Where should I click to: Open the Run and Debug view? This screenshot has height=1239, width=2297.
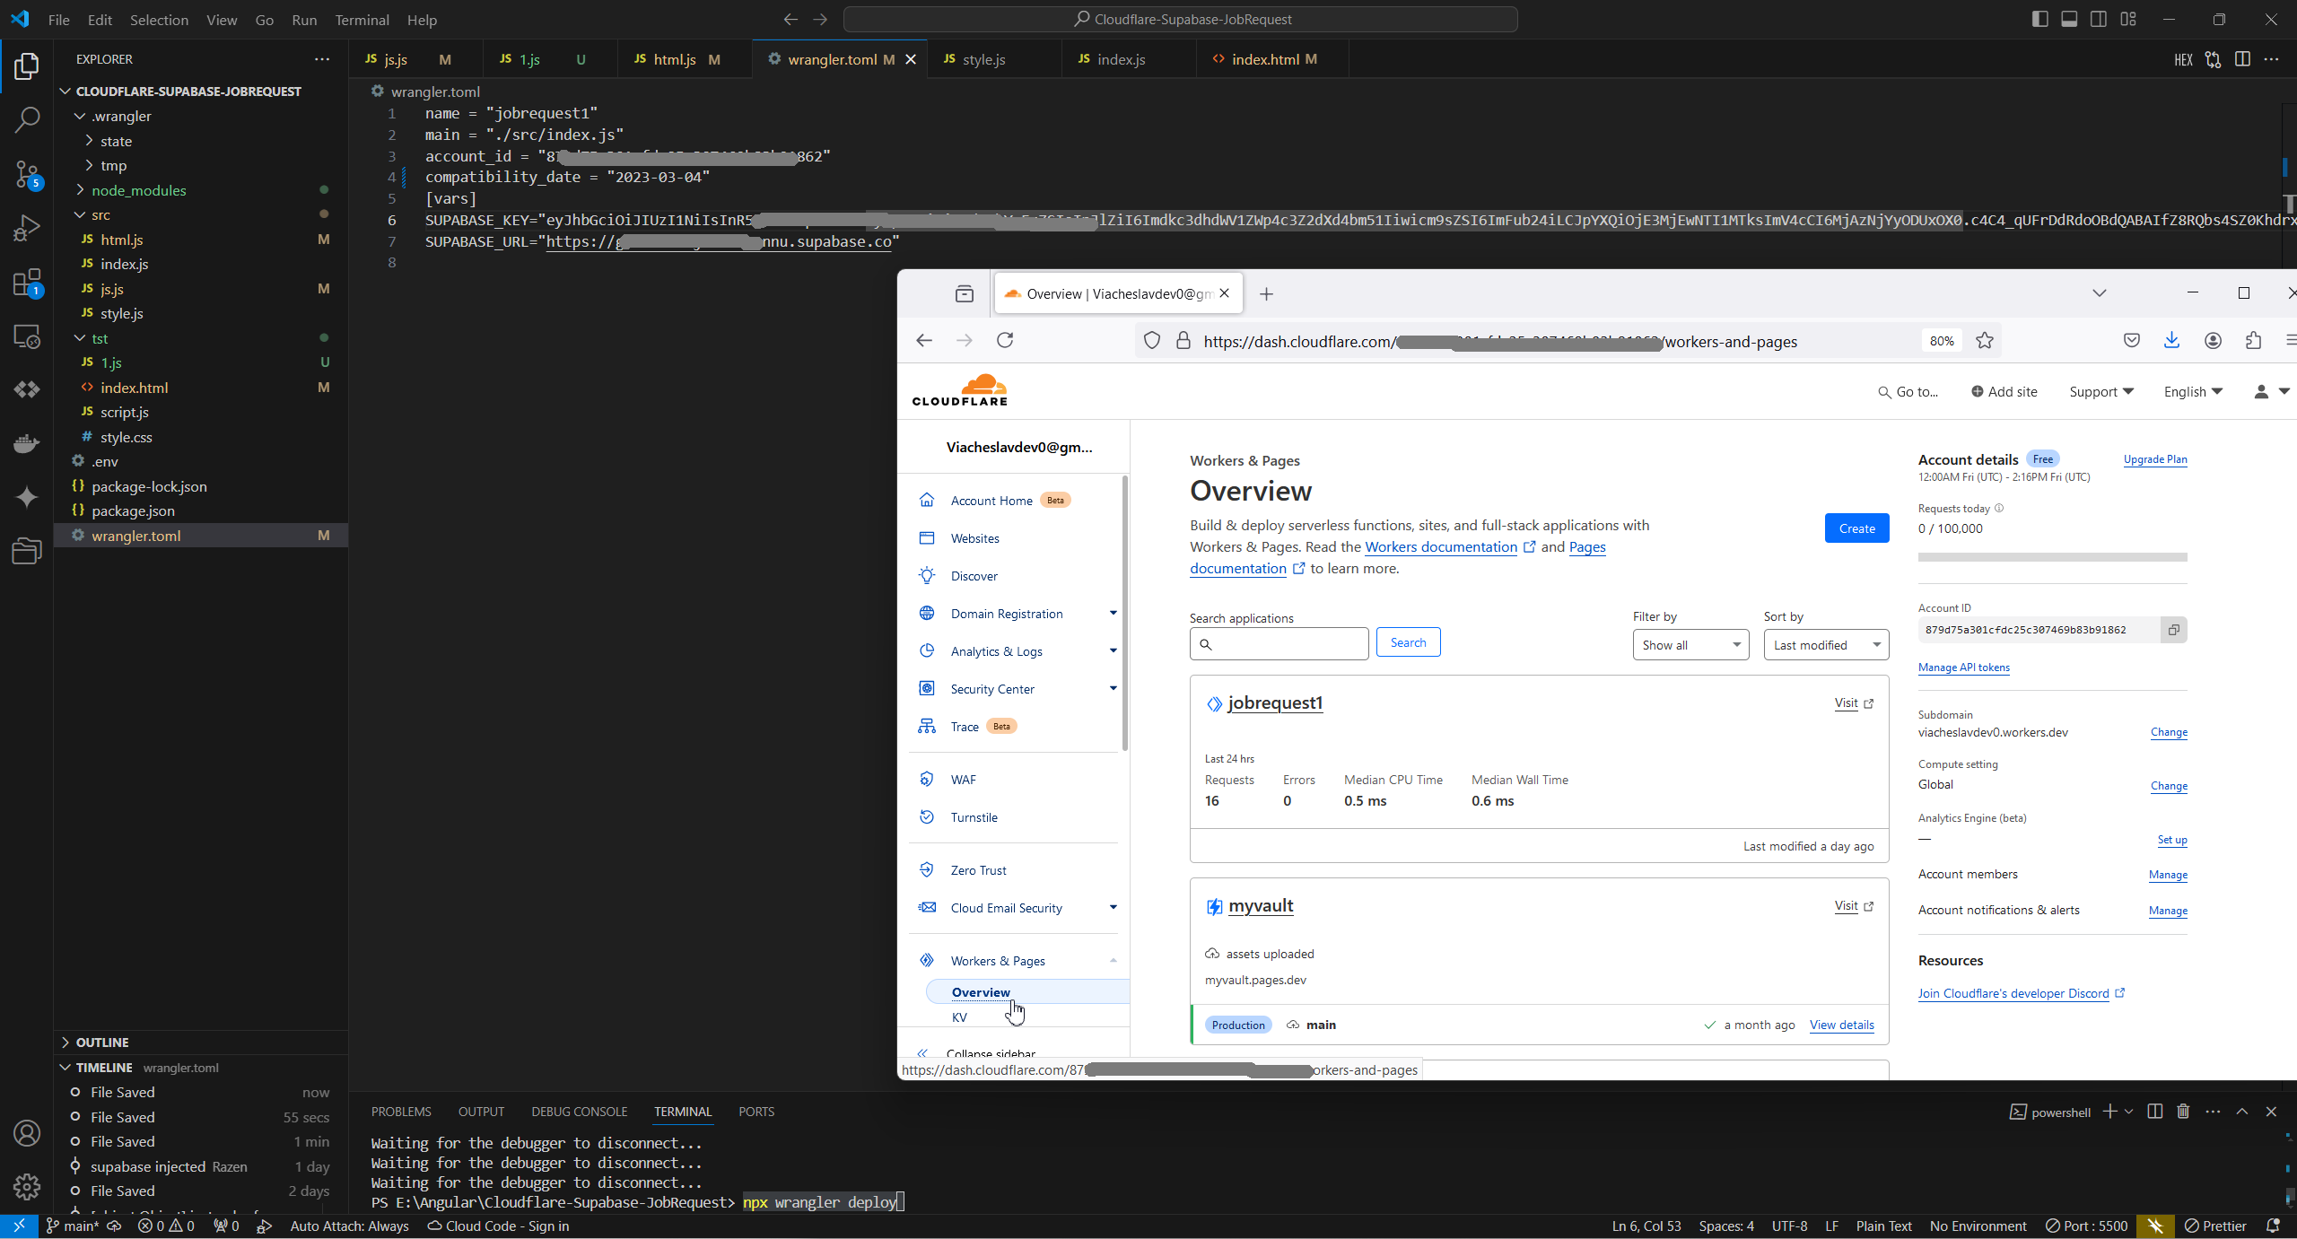coord(27,228)
